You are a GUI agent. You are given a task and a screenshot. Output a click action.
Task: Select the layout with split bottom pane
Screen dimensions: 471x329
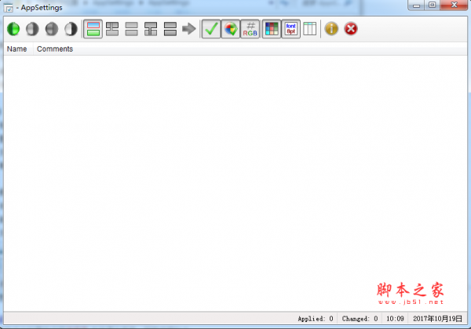tap(151, 29)
